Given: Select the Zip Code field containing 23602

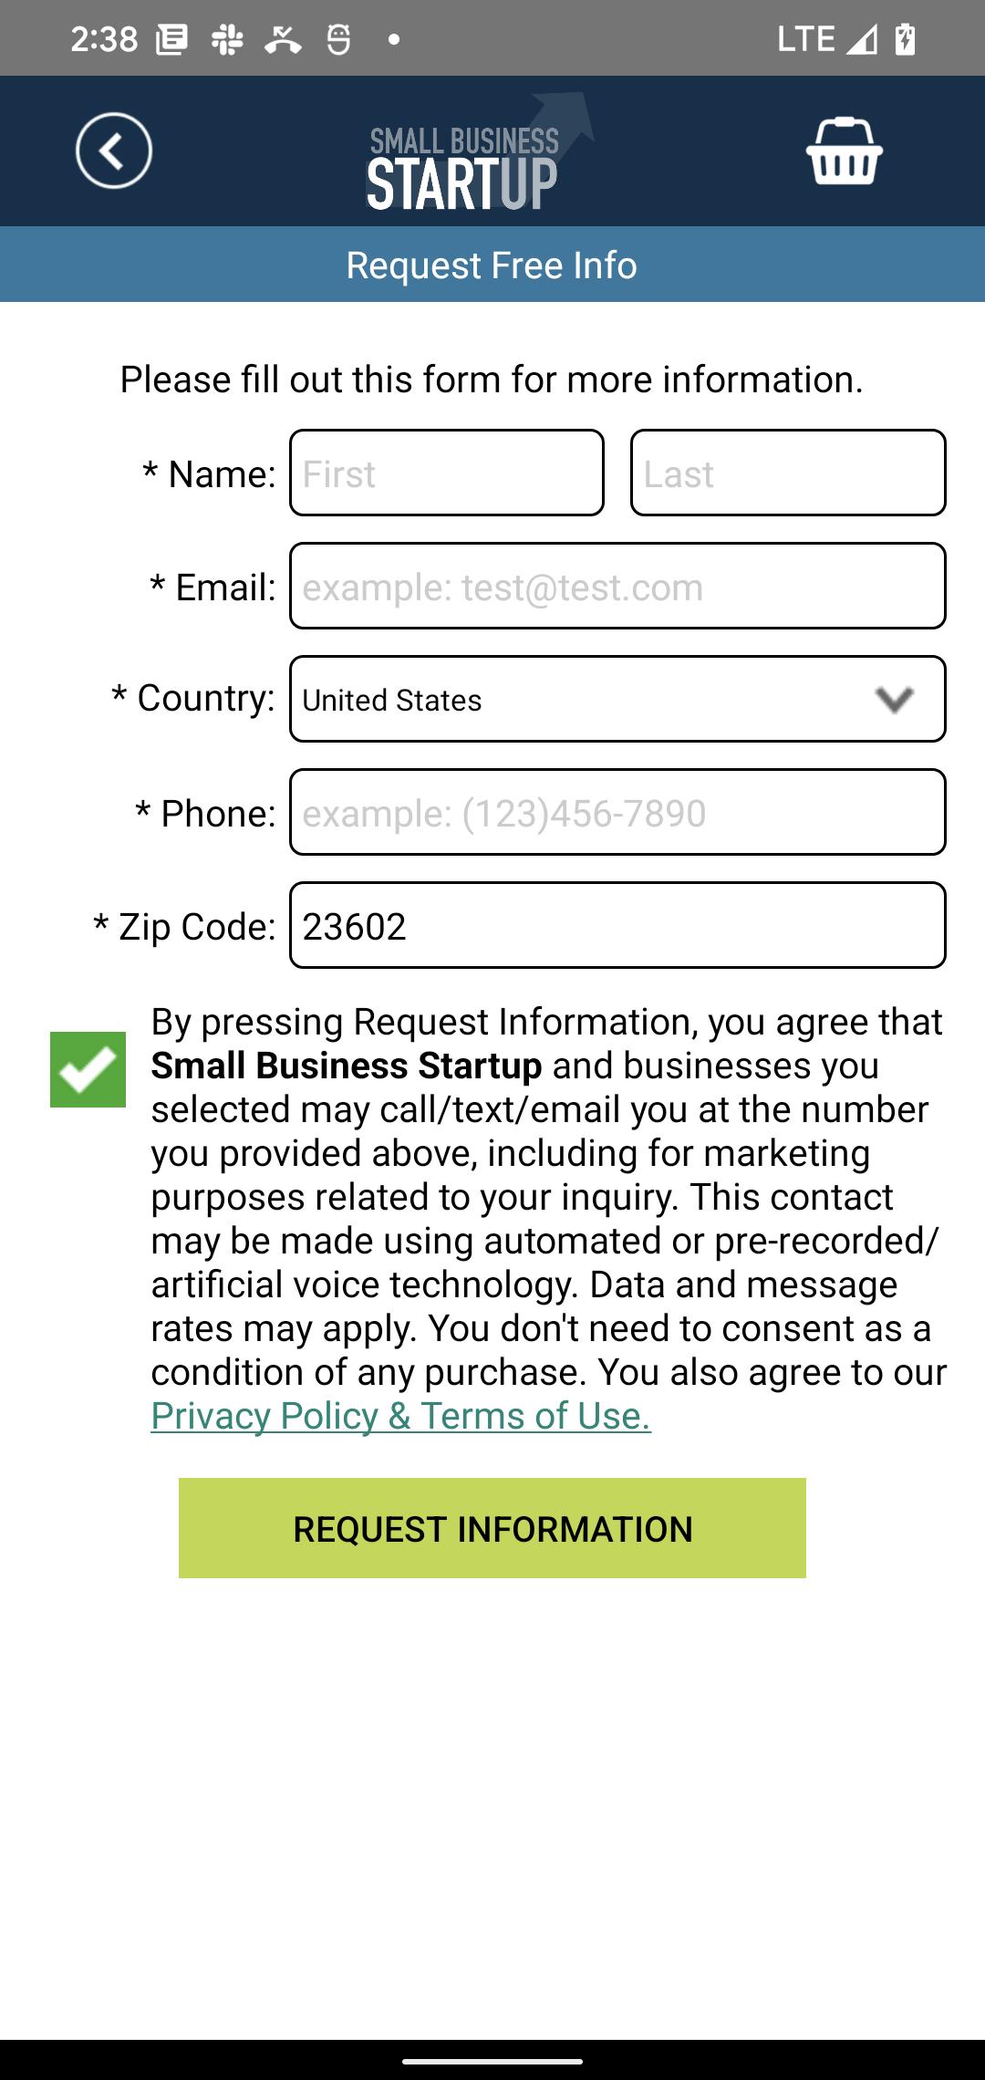Looking at the screenshot, I should point(617,925).
